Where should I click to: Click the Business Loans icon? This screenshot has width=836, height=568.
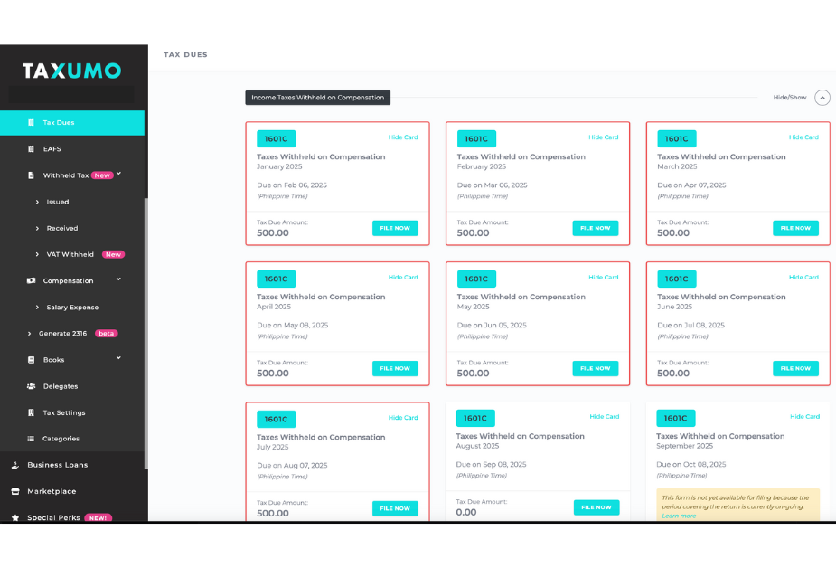[14, 465]
